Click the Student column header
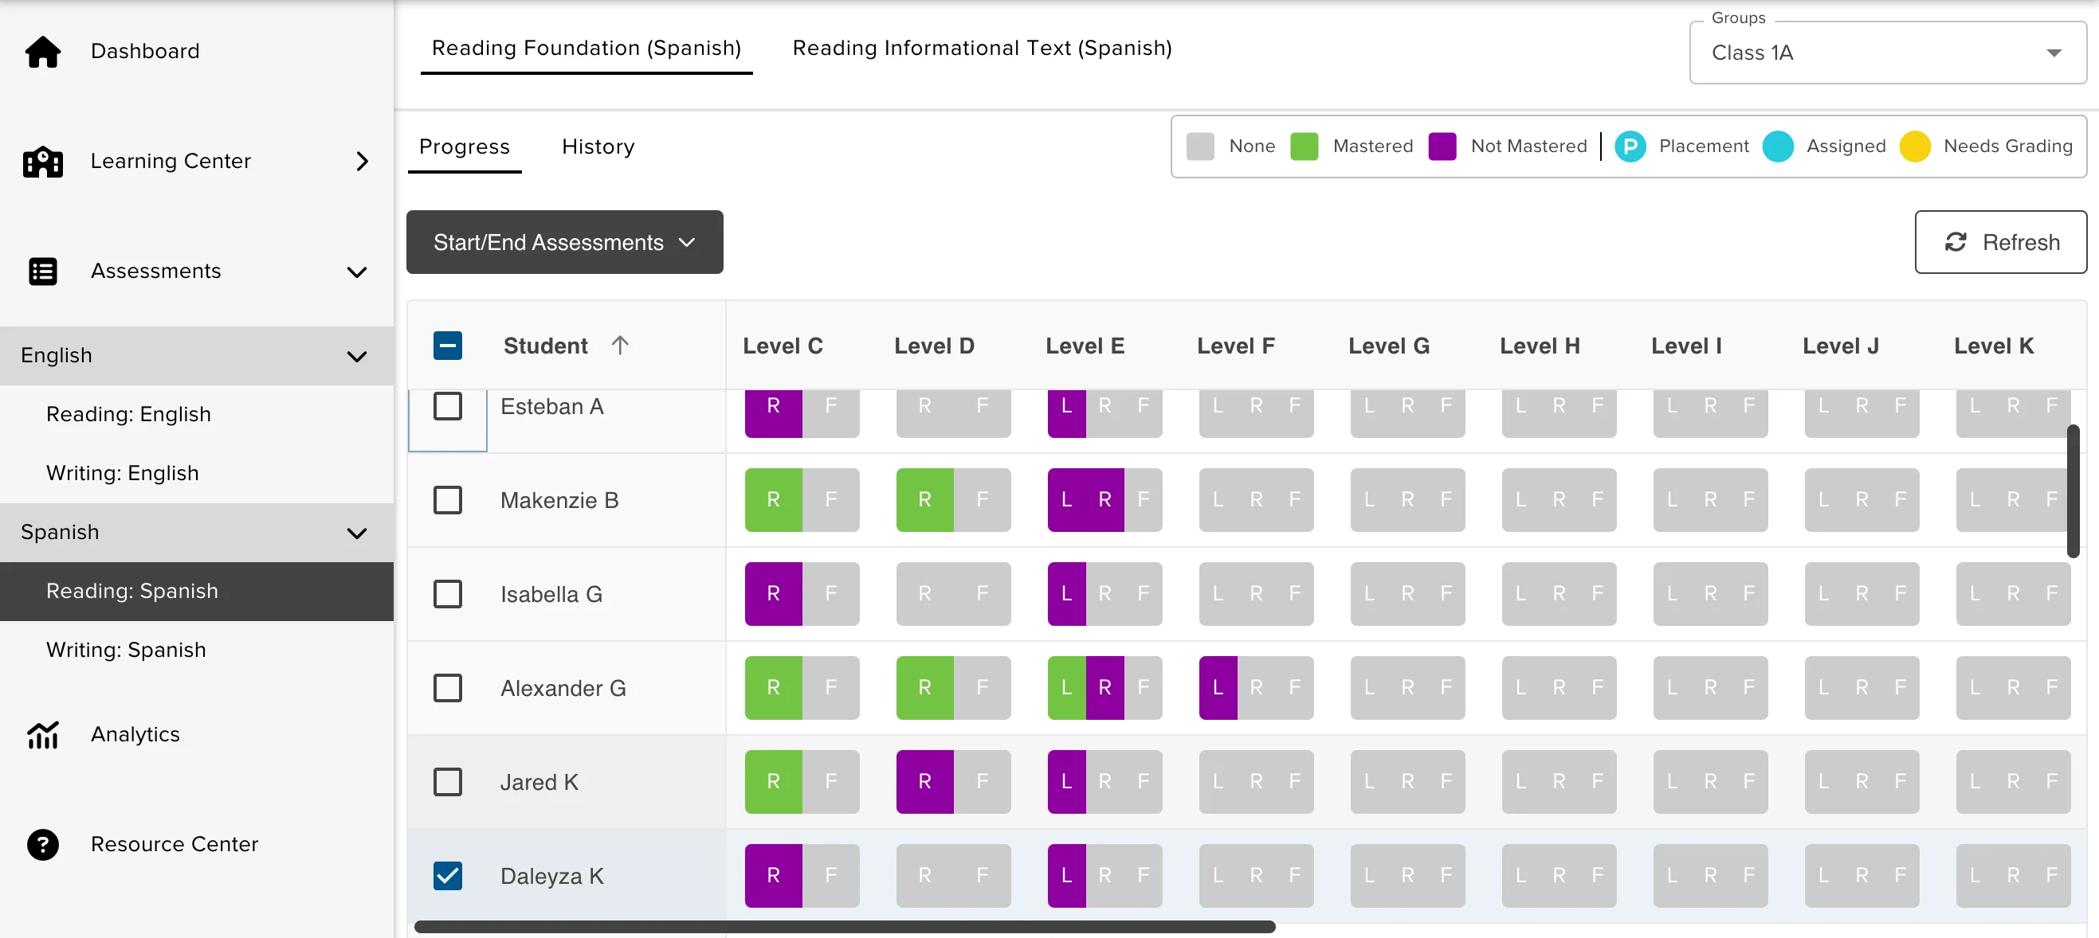Viewport: 2099px width, 938px height. (x=545, y=346)
